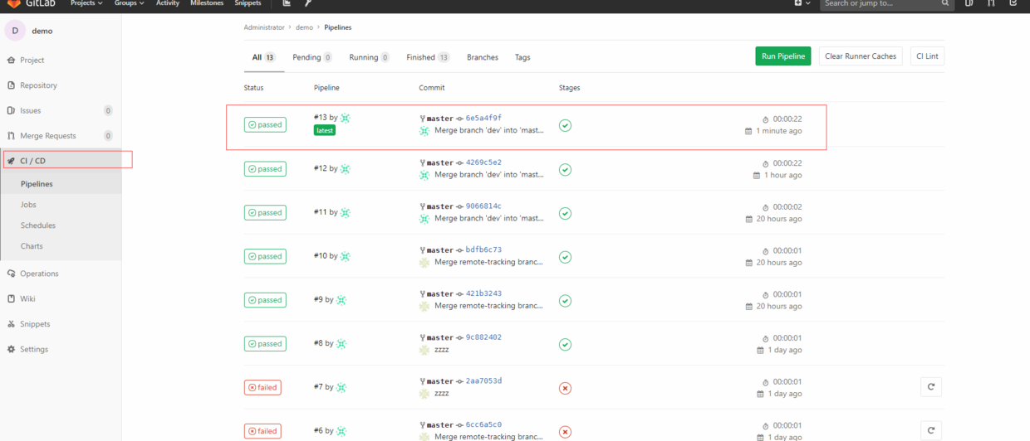Image resolution: width=1030 pixels, height=441 pixels.
Task: Click the latest label under pipeline #13
Action: tap(325, 130)
